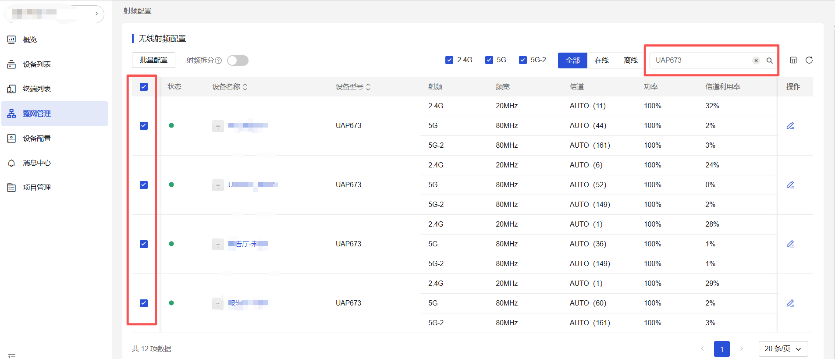Image resolution: width=835 pixels, height=359 pixels.
Task: Toggle the 射频拆分 switch
Action: (238, 60)
